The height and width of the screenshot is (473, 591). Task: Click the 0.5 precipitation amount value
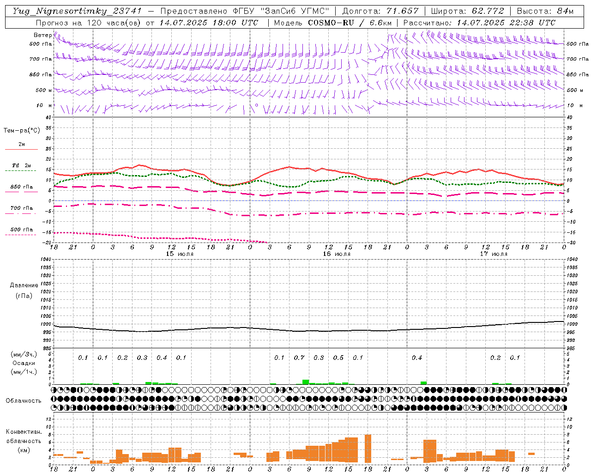338,358
